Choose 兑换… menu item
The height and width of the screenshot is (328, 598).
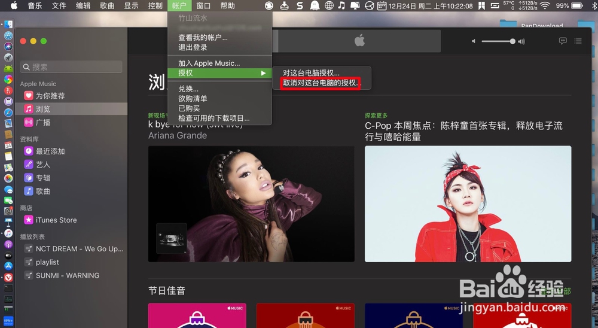(219, 89)
